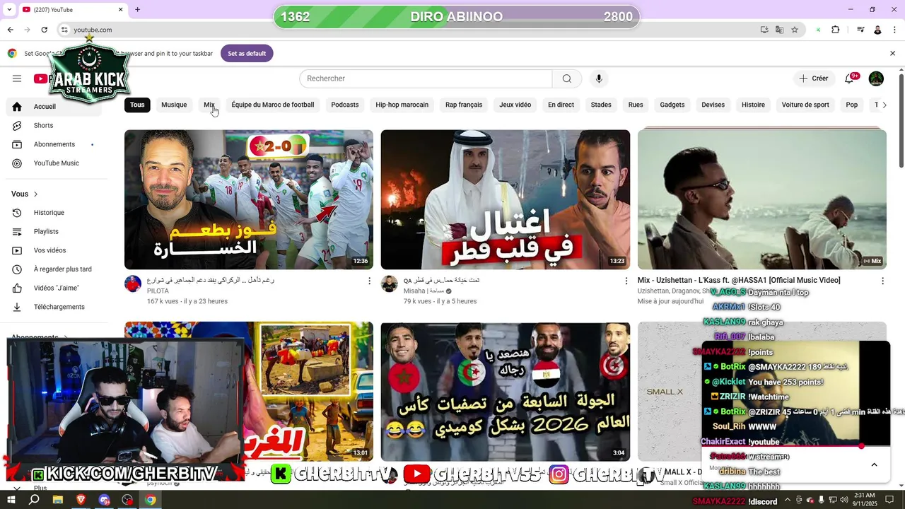This screenshot has width=905, height=509.
Task: Open OBS Studio from the taskbar
Action: coord(127,500)
